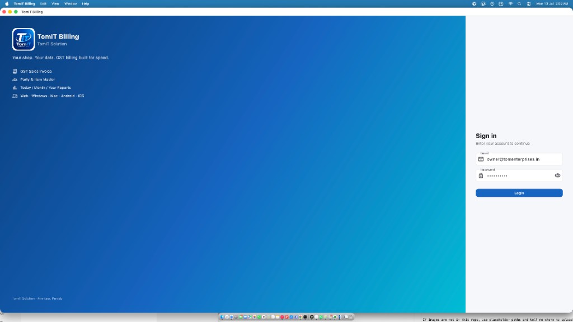
Task: Click the Party & Item Master people icon
Action: pyautogui.click(x=15, y=79)
